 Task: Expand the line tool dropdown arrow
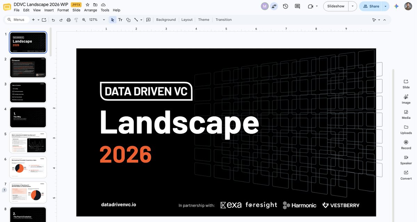pos(141,20)
